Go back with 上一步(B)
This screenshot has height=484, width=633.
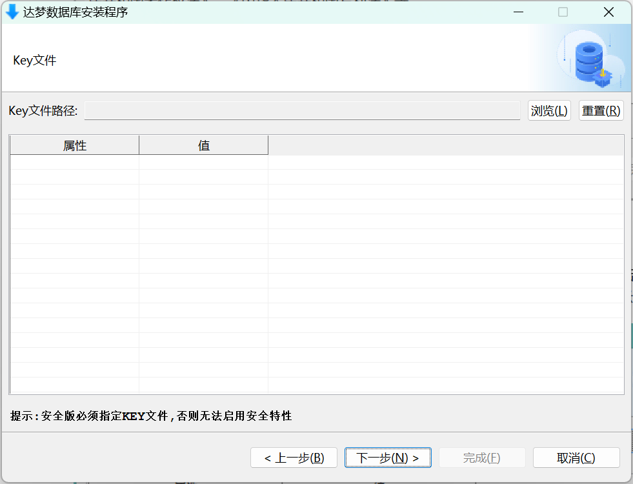[294, 458]
